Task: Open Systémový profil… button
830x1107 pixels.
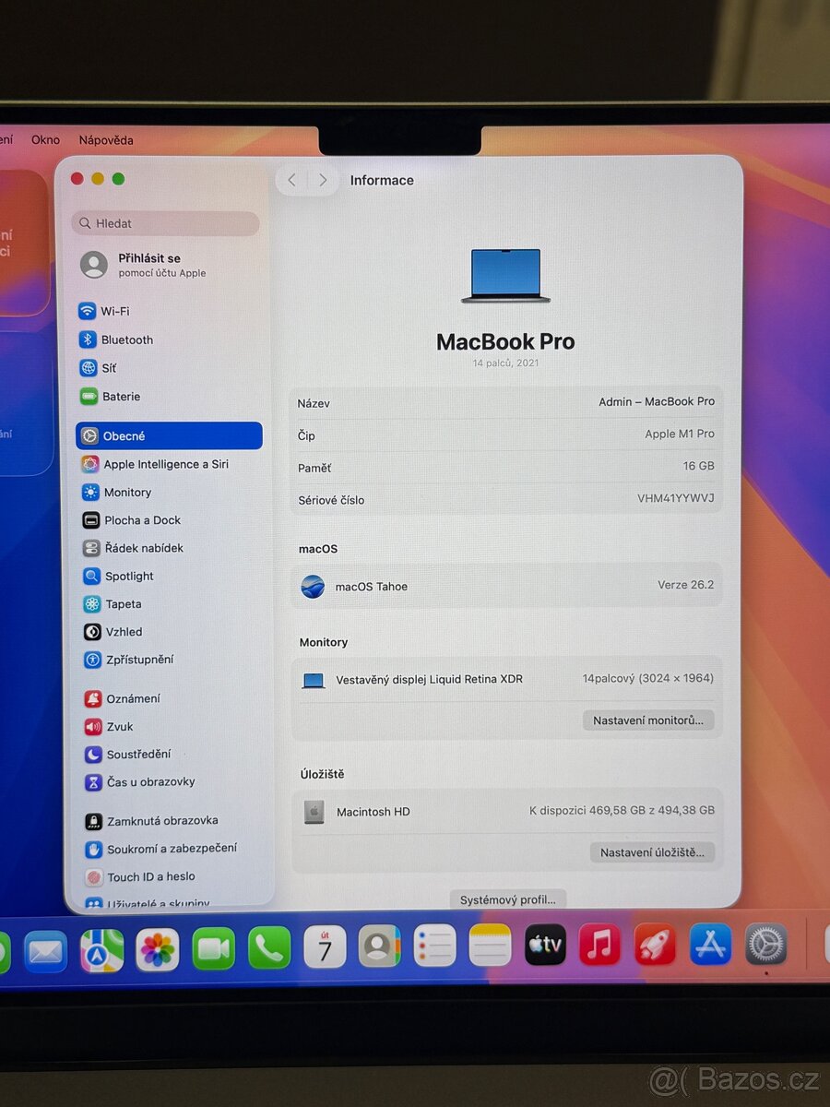Action: click(508, 899)
